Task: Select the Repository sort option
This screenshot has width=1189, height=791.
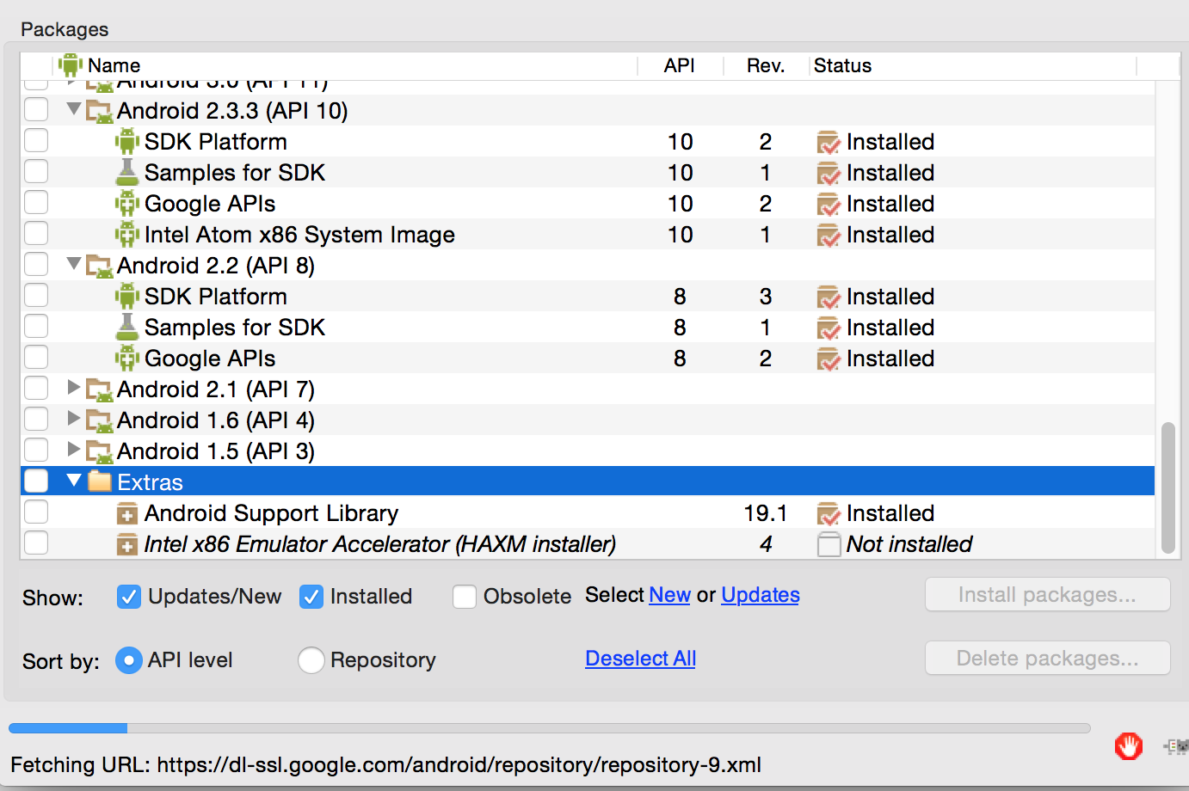Action: (311, 660)
